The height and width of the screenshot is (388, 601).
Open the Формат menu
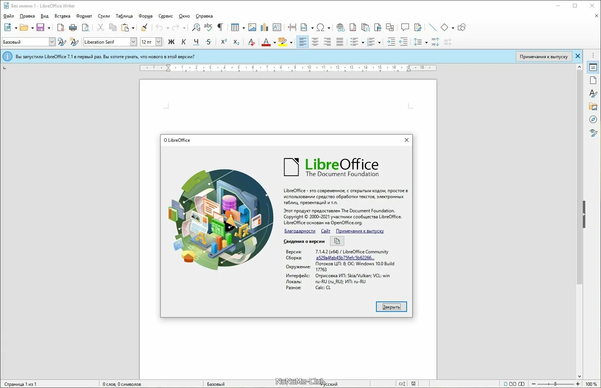(x=84, y=16)
